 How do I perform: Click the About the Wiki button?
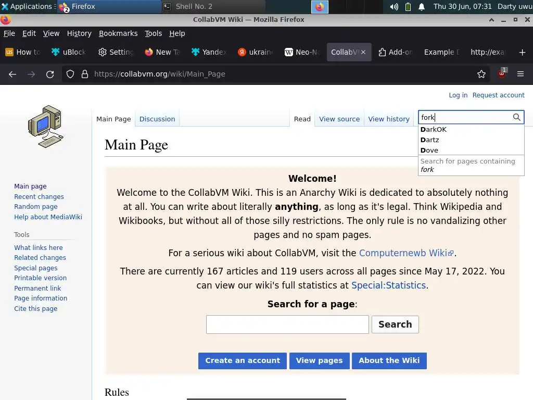pos(389,360)
